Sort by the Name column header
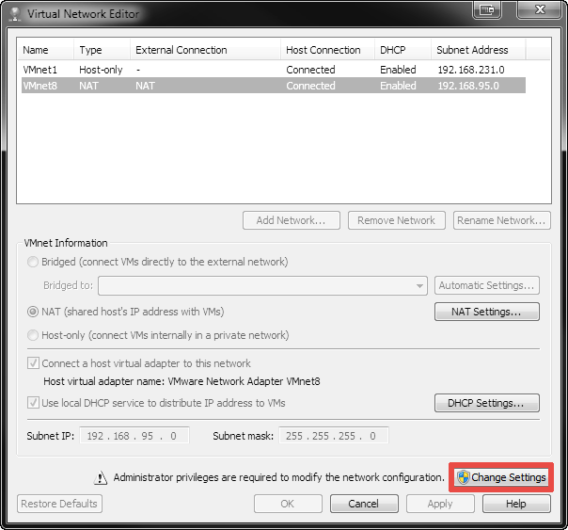Image resolution: width=568 pixels, height=530 pixels. 46,50
